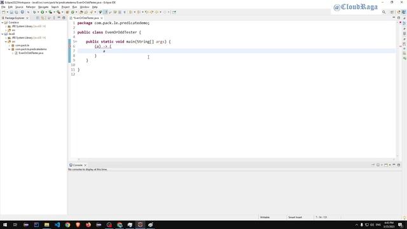Run the program with green Run icon

coord(43,12)
